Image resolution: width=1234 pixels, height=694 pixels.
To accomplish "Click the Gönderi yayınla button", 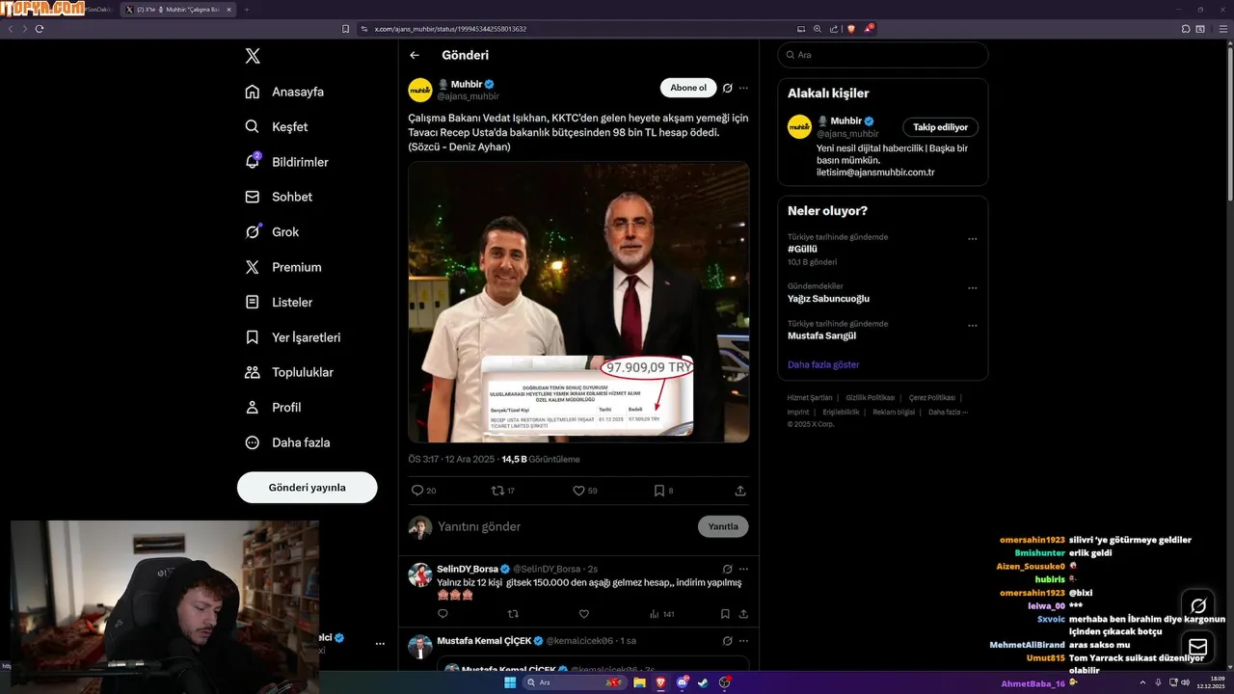I will [x=307, y=488].
